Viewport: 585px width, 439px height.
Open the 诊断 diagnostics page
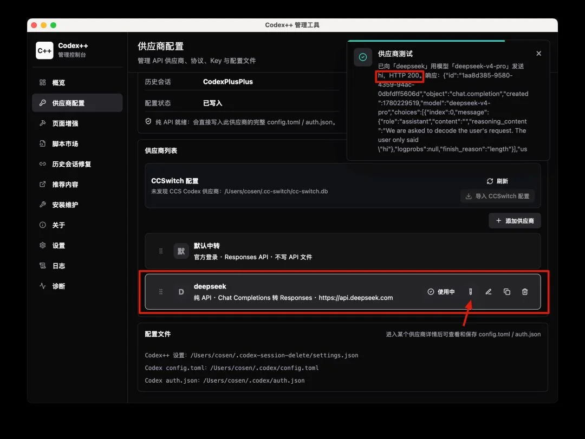77,286
